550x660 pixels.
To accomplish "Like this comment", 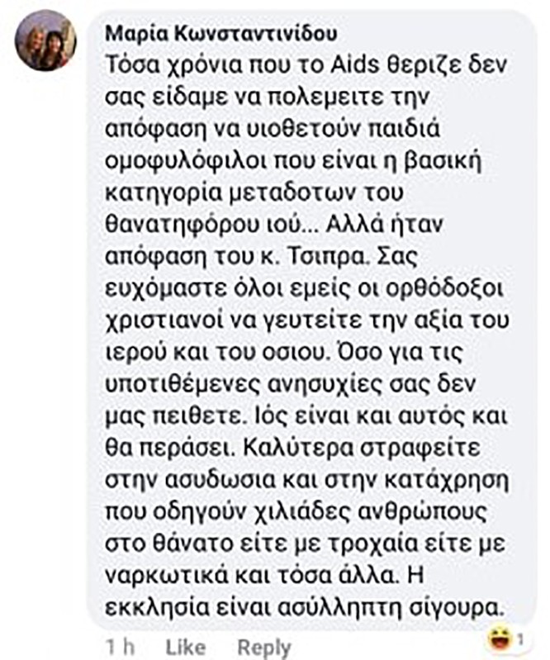I will (x=186, y=647).
